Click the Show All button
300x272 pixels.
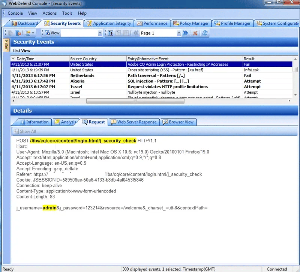[25, 131]
